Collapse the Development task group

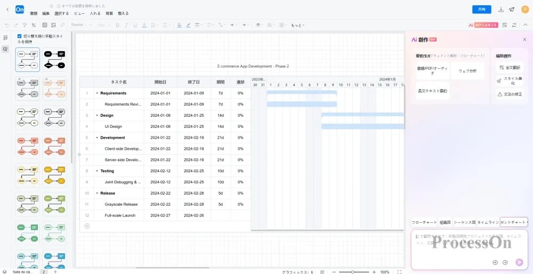[x=97, y=138]
